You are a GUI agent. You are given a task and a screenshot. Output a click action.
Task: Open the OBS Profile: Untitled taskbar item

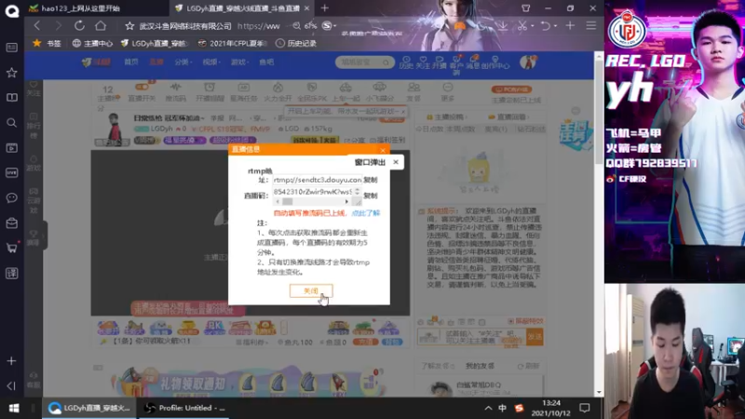click(184, 408)
